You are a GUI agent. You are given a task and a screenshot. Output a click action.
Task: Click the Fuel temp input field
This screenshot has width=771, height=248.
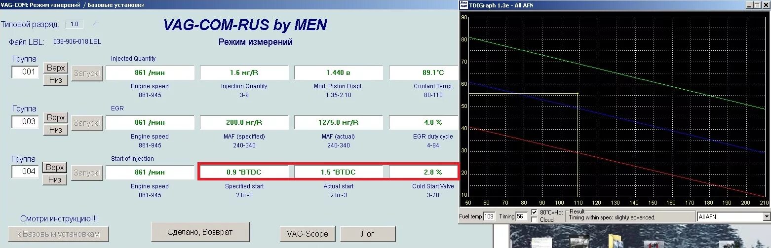tap(489, 216)
